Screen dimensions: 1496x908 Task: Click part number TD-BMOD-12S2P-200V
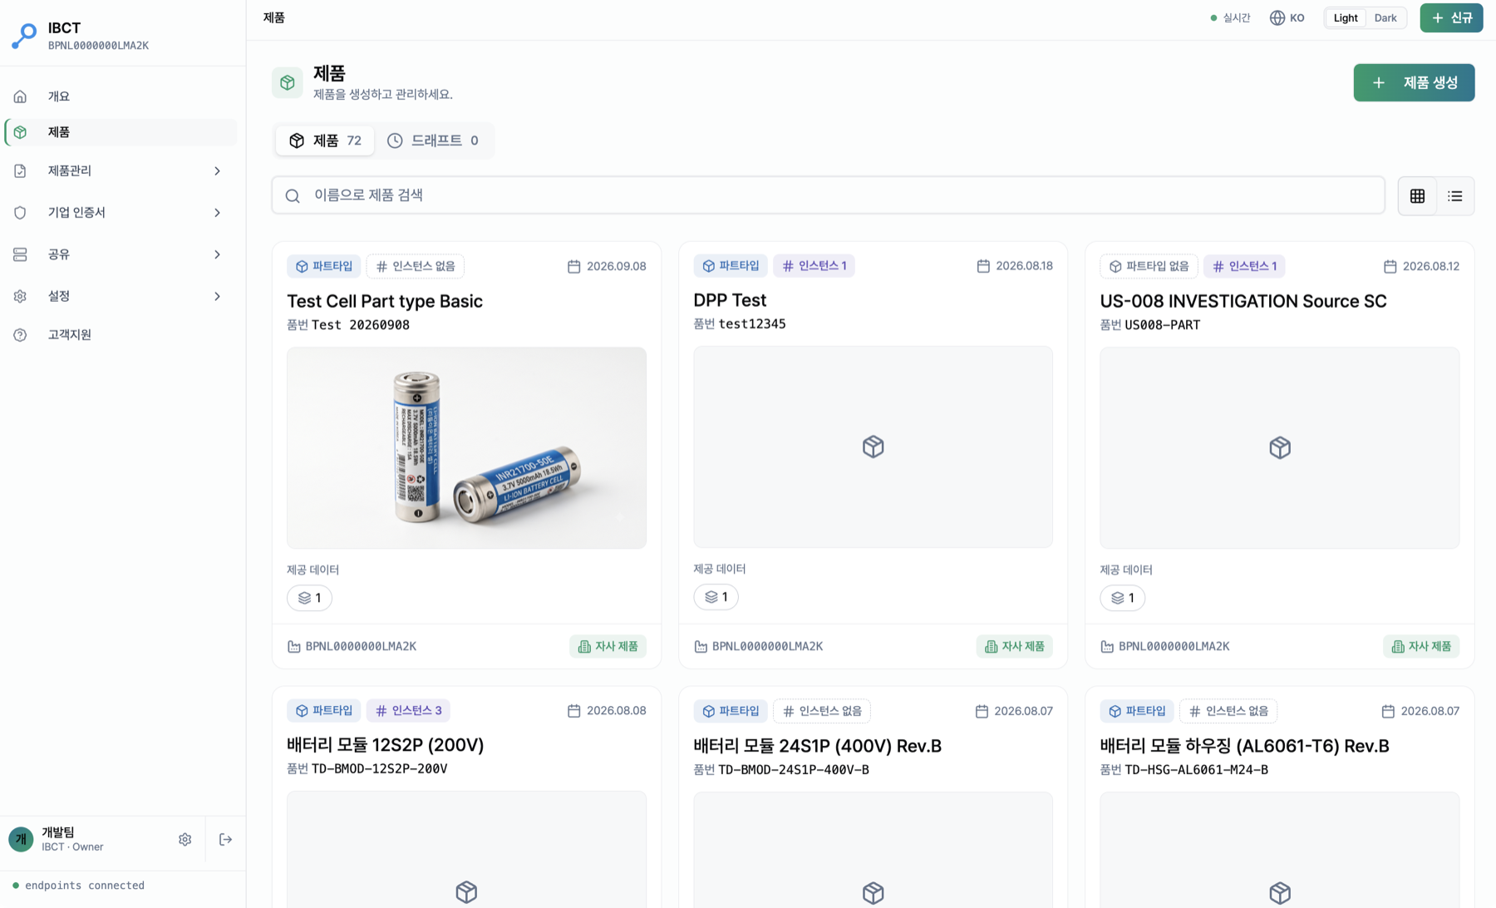pyautogui.click(x=379, y=769)
